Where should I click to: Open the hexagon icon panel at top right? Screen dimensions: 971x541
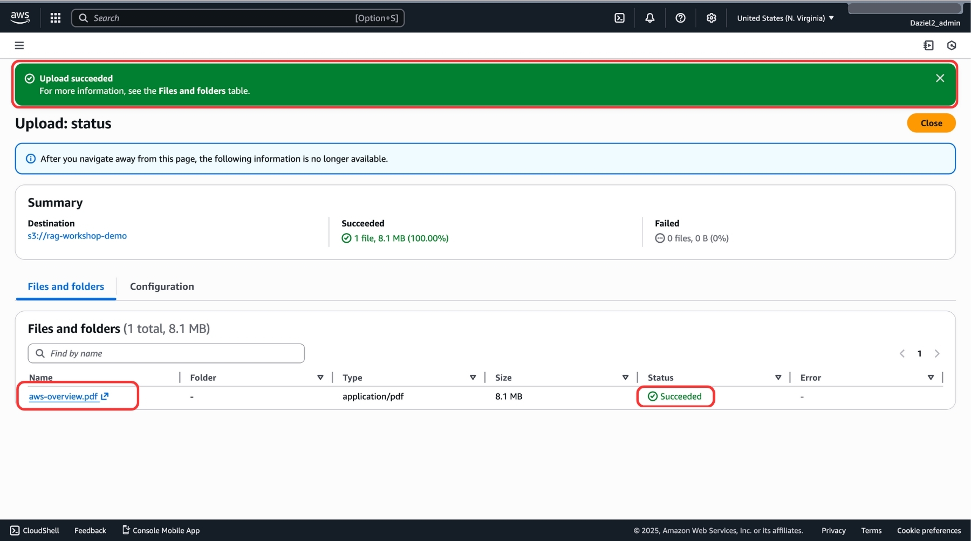coord(952,45)
